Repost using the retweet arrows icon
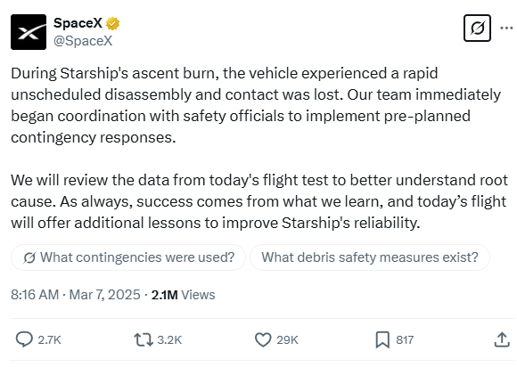This screenshot has height=367, width=517. [144, 339]
